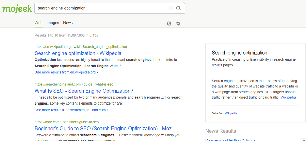This screenshot has height=141, width=306.
Task: Open search settings gear icon
Action: pos(178,23)
